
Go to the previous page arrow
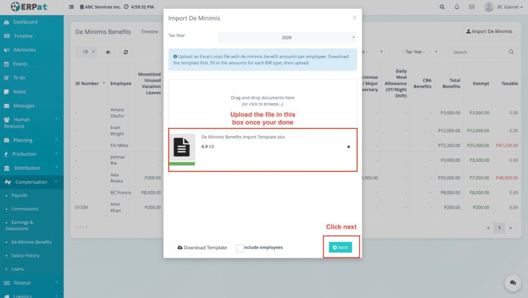[x=488, y=228]
